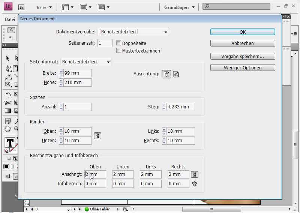The width and height of the screenshot is (300, 213).
Task: Select the Note tool
Action: [x=8, y=121]
